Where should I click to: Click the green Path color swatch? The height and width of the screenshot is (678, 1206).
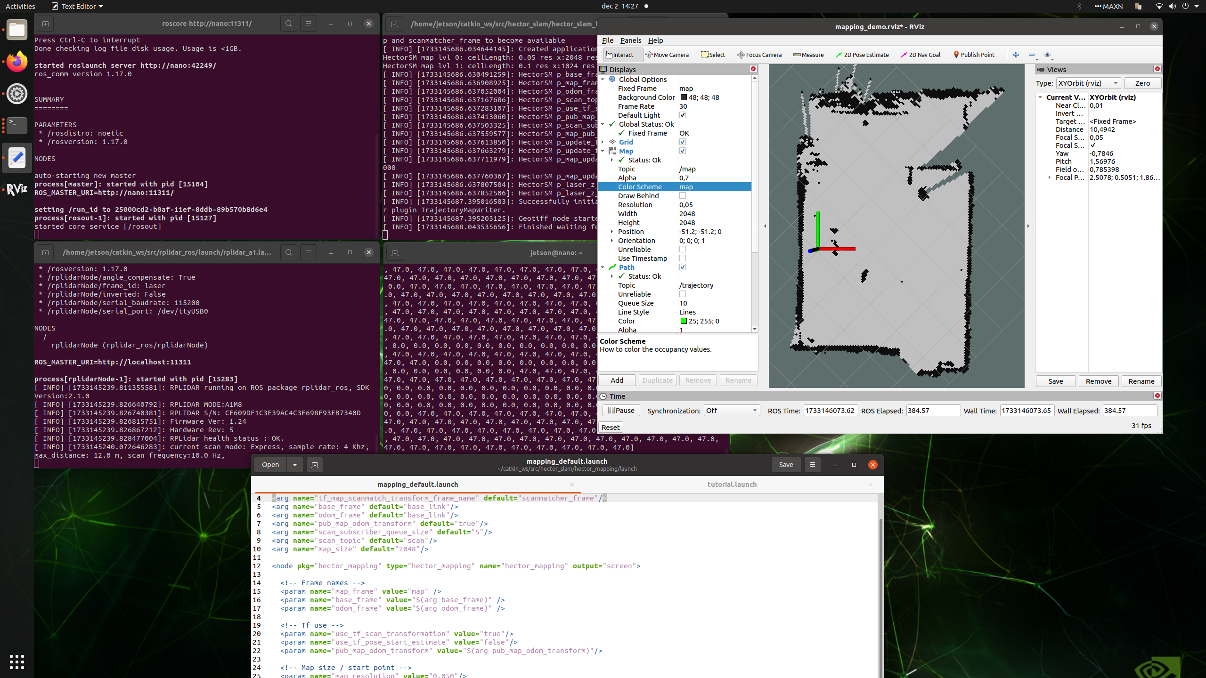[x=683, y=321]
